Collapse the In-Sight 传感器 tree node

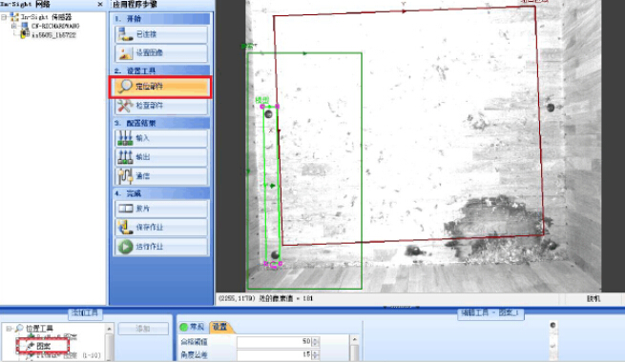(x=4, y=17)
